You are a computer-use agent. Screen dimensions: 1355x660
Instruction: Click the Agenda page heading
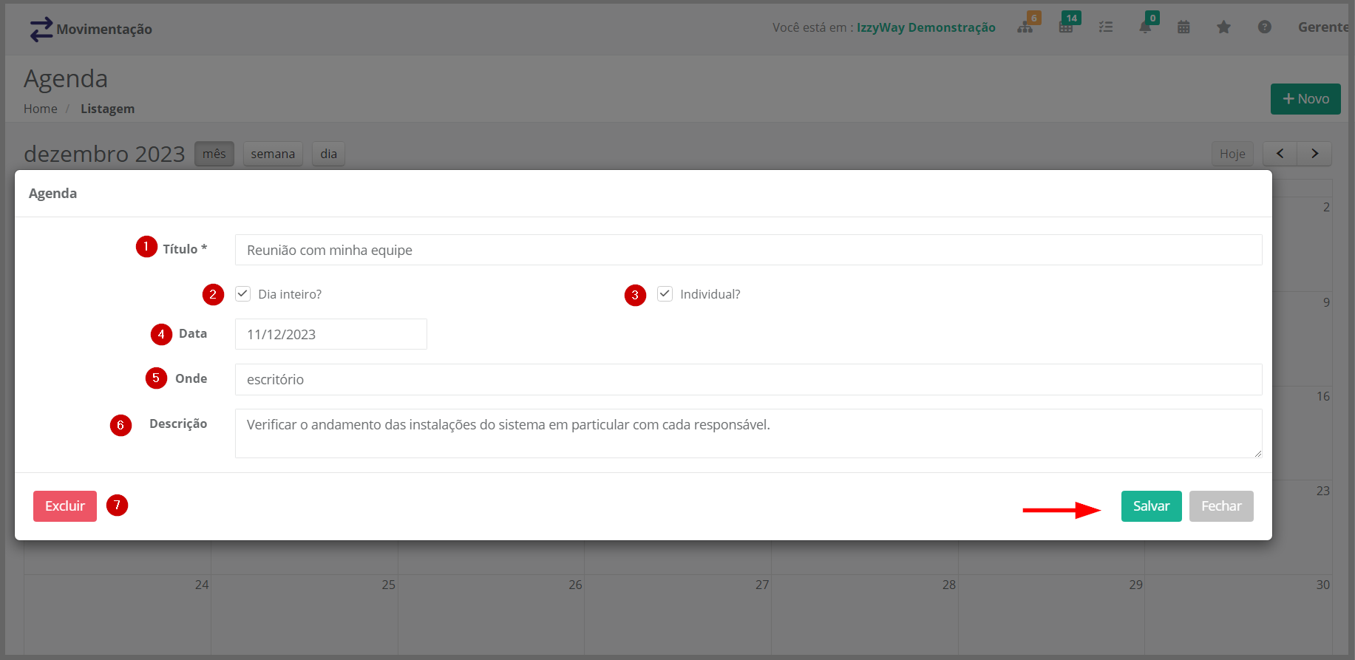coord(66,78)
